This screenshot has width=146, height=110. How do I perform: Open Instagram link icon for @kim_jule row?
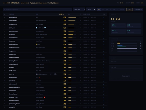(x=104, y=28)
